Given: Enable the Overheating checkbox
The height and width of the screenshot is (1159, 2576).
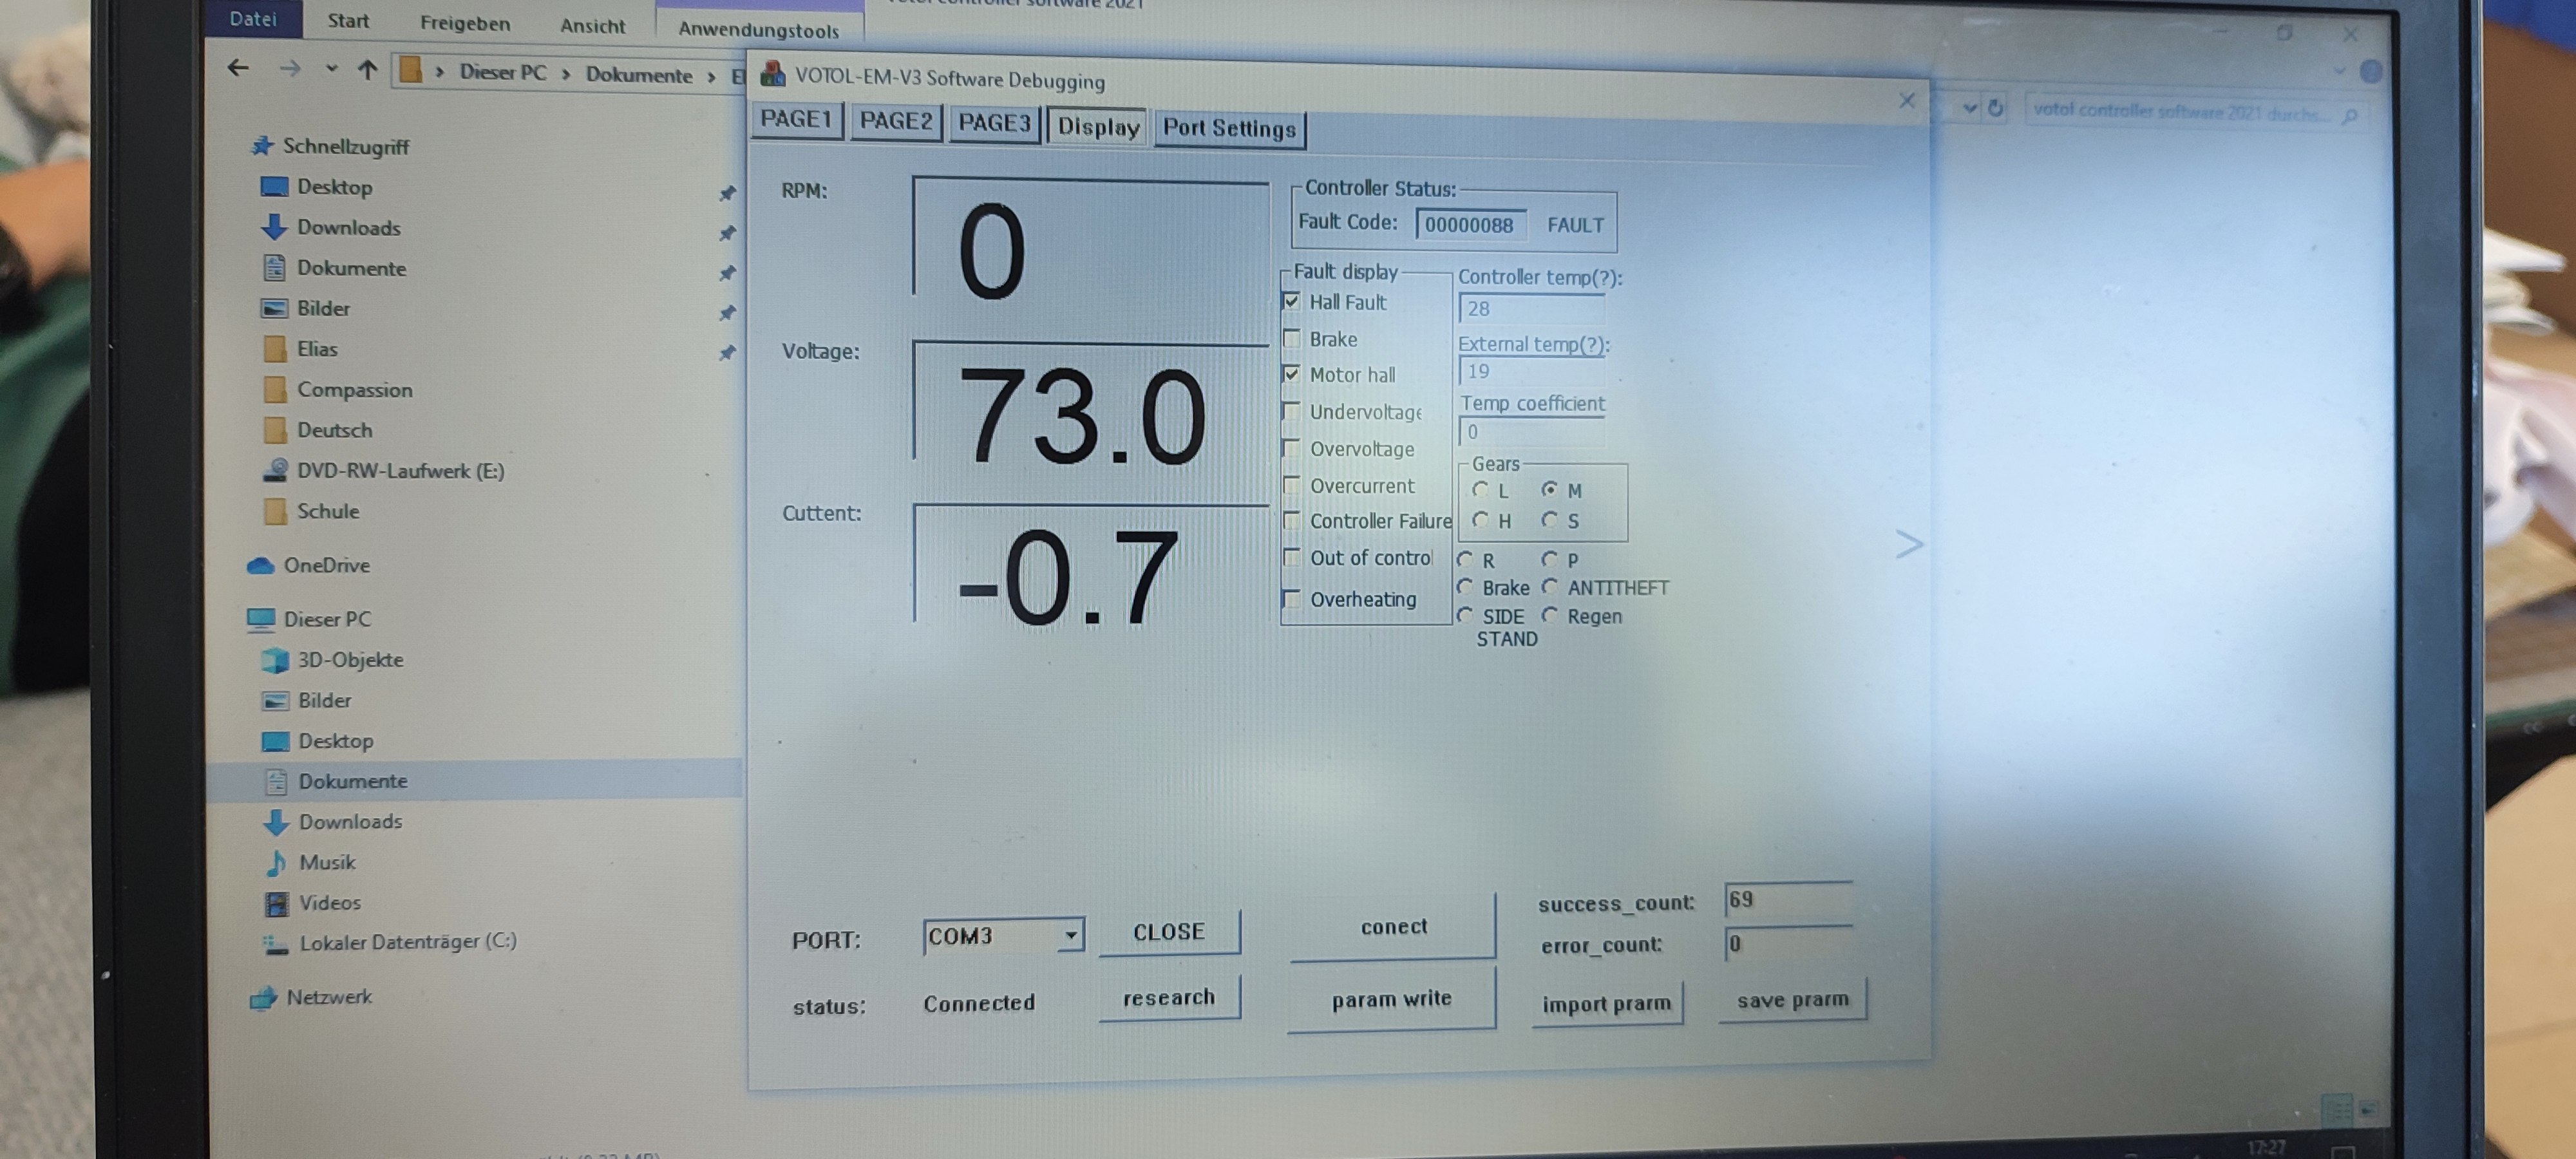Looking at the screenshot, I should [x=1292, y=599].
